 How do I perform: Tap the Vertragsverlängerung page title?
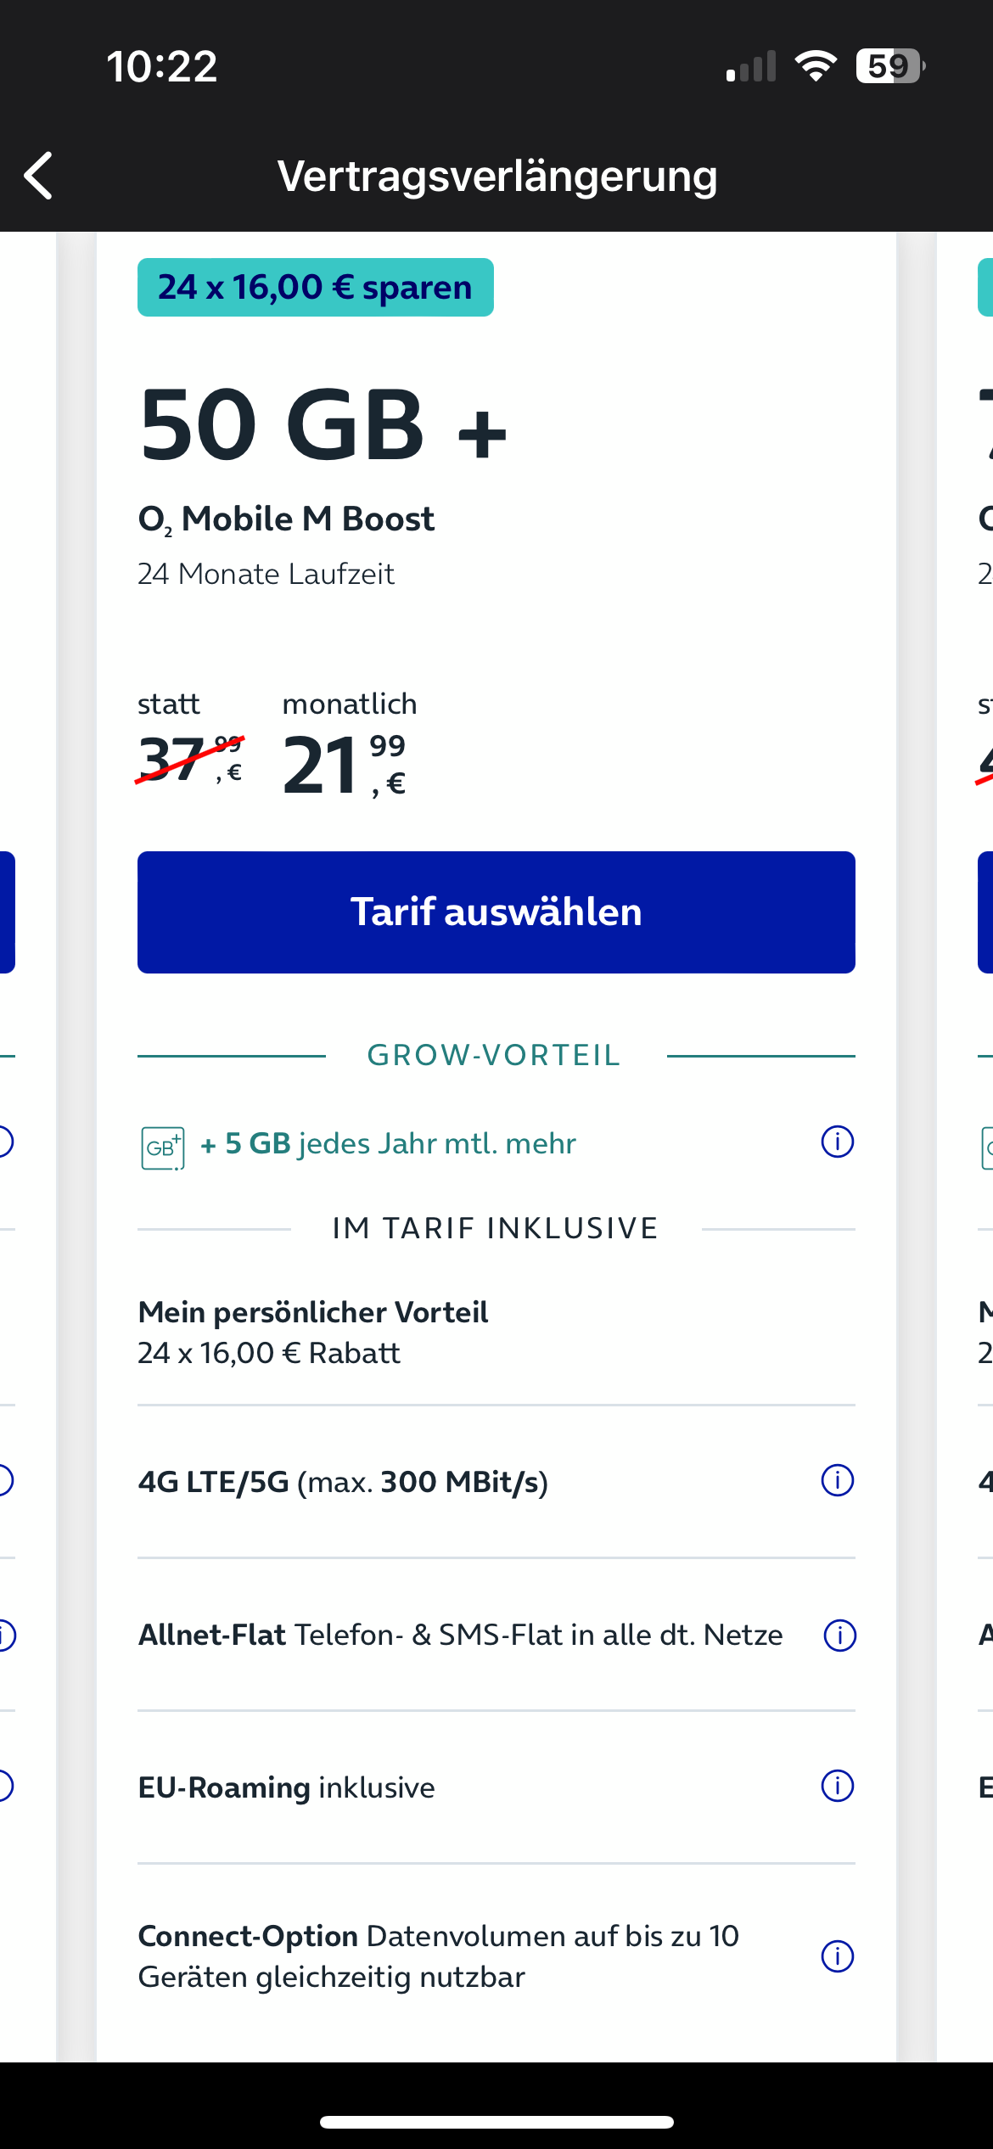[x=497, y=176]
